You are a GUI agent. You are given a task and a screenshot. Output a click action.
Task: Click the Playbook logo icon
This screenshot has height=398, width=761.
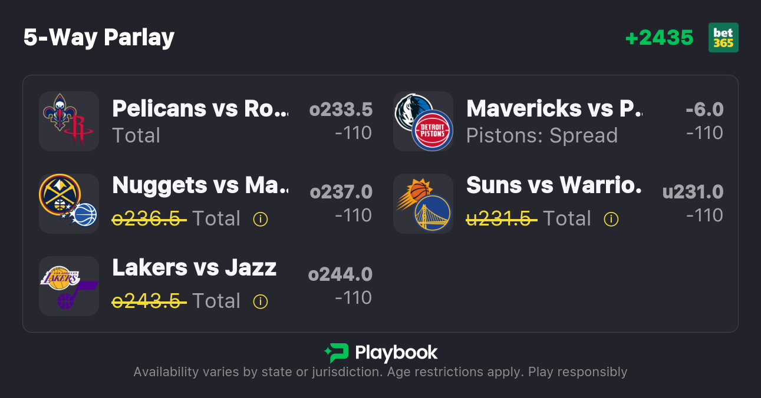coord(336,353)
